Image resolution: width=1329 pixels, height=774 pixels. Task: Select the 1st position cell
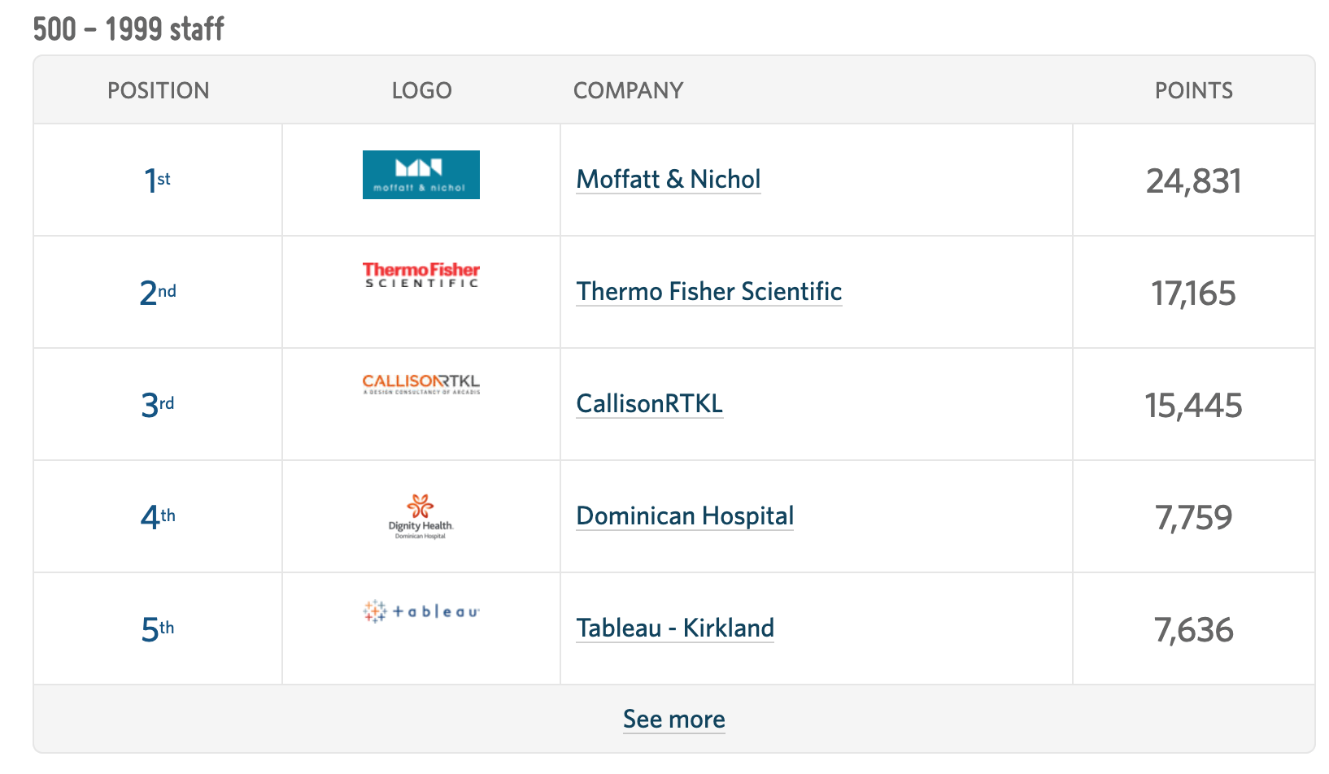tap(158, 180)
